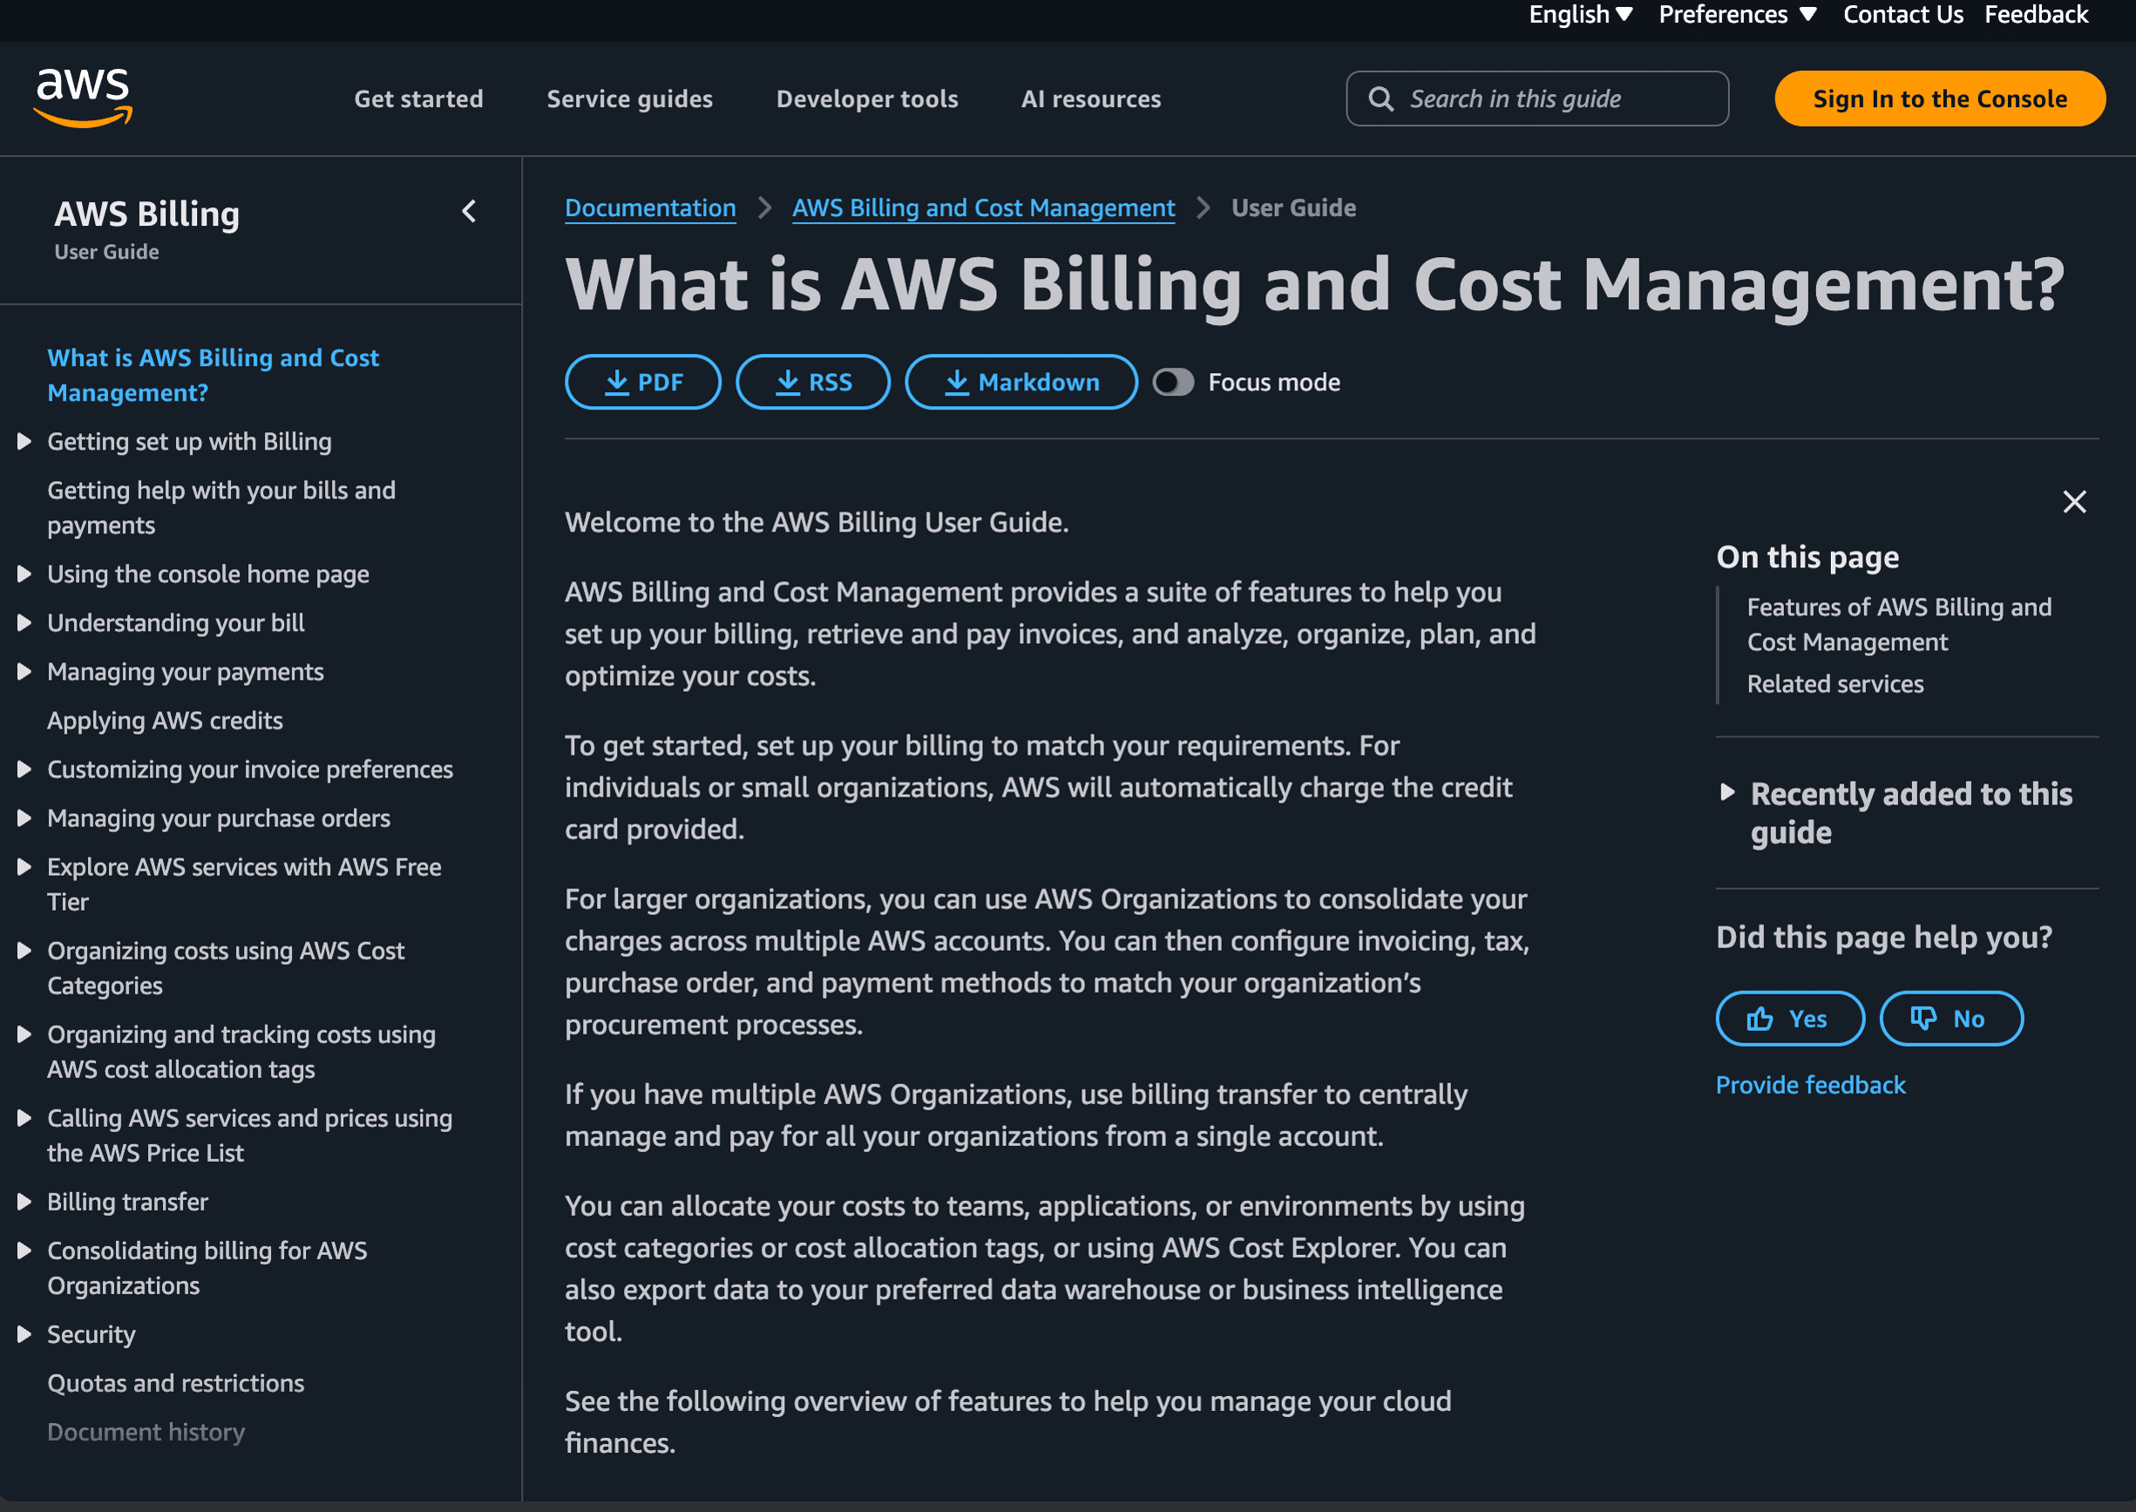
Task: Click the search magnifier icon
Action: (x=1380, y=98)
